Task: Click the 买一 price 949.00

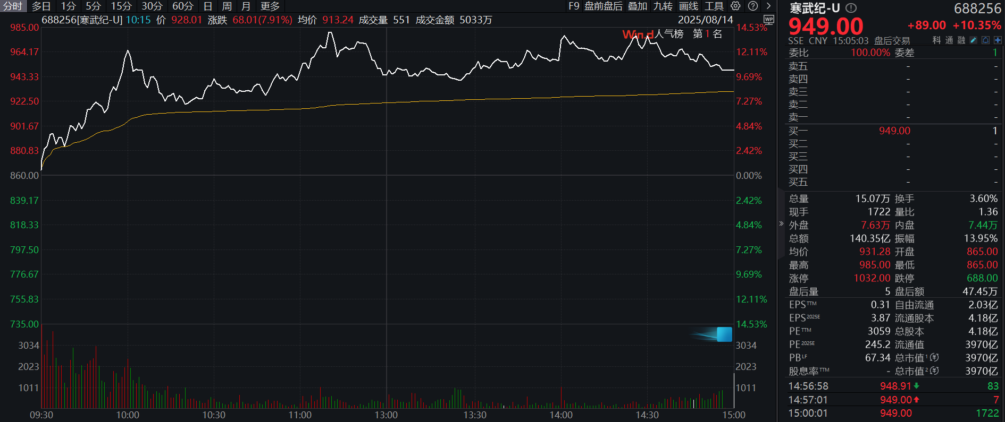Action: [x=894, y=131]
